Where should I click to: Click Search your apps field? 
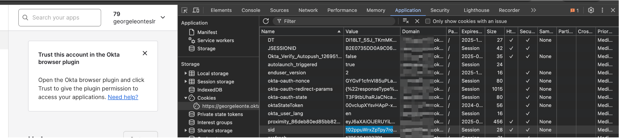60,18
